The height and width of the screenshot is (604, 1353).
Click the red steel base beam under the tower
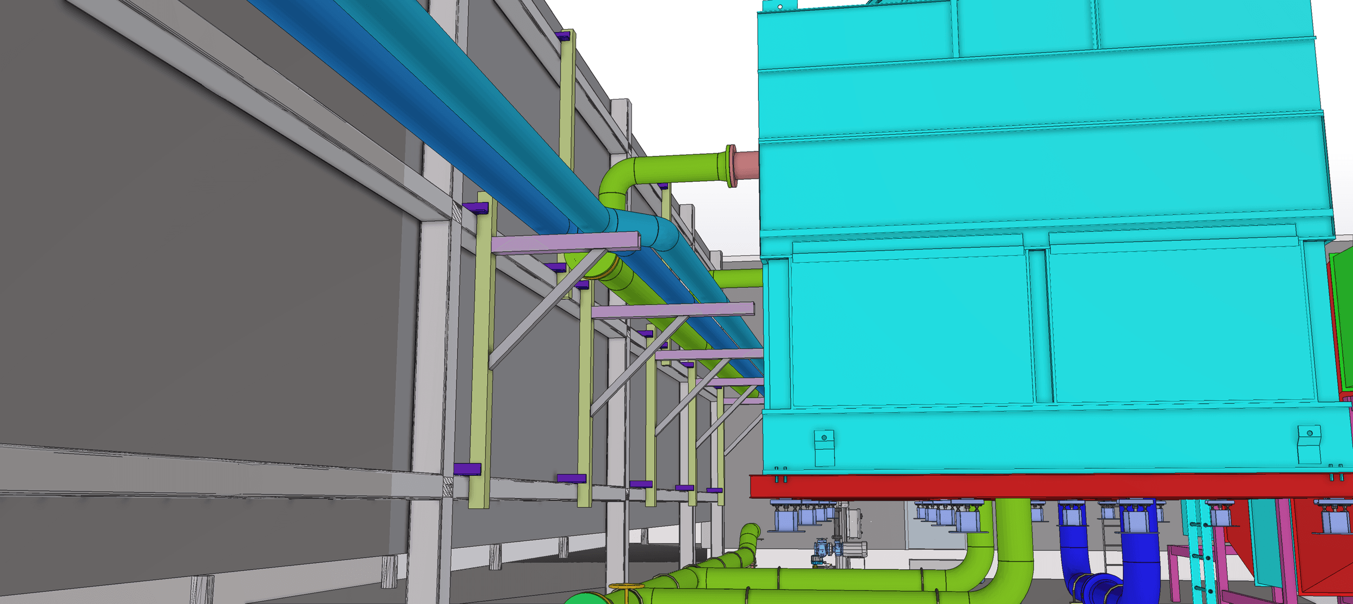point(1028,486)
